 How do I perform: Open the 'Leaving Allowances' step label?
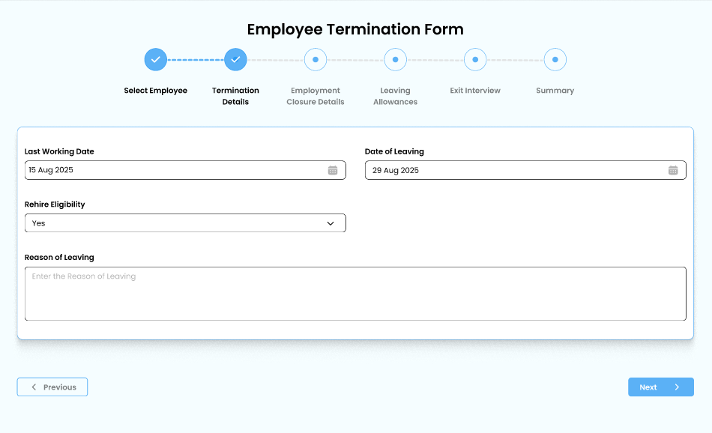coord(395,96)
